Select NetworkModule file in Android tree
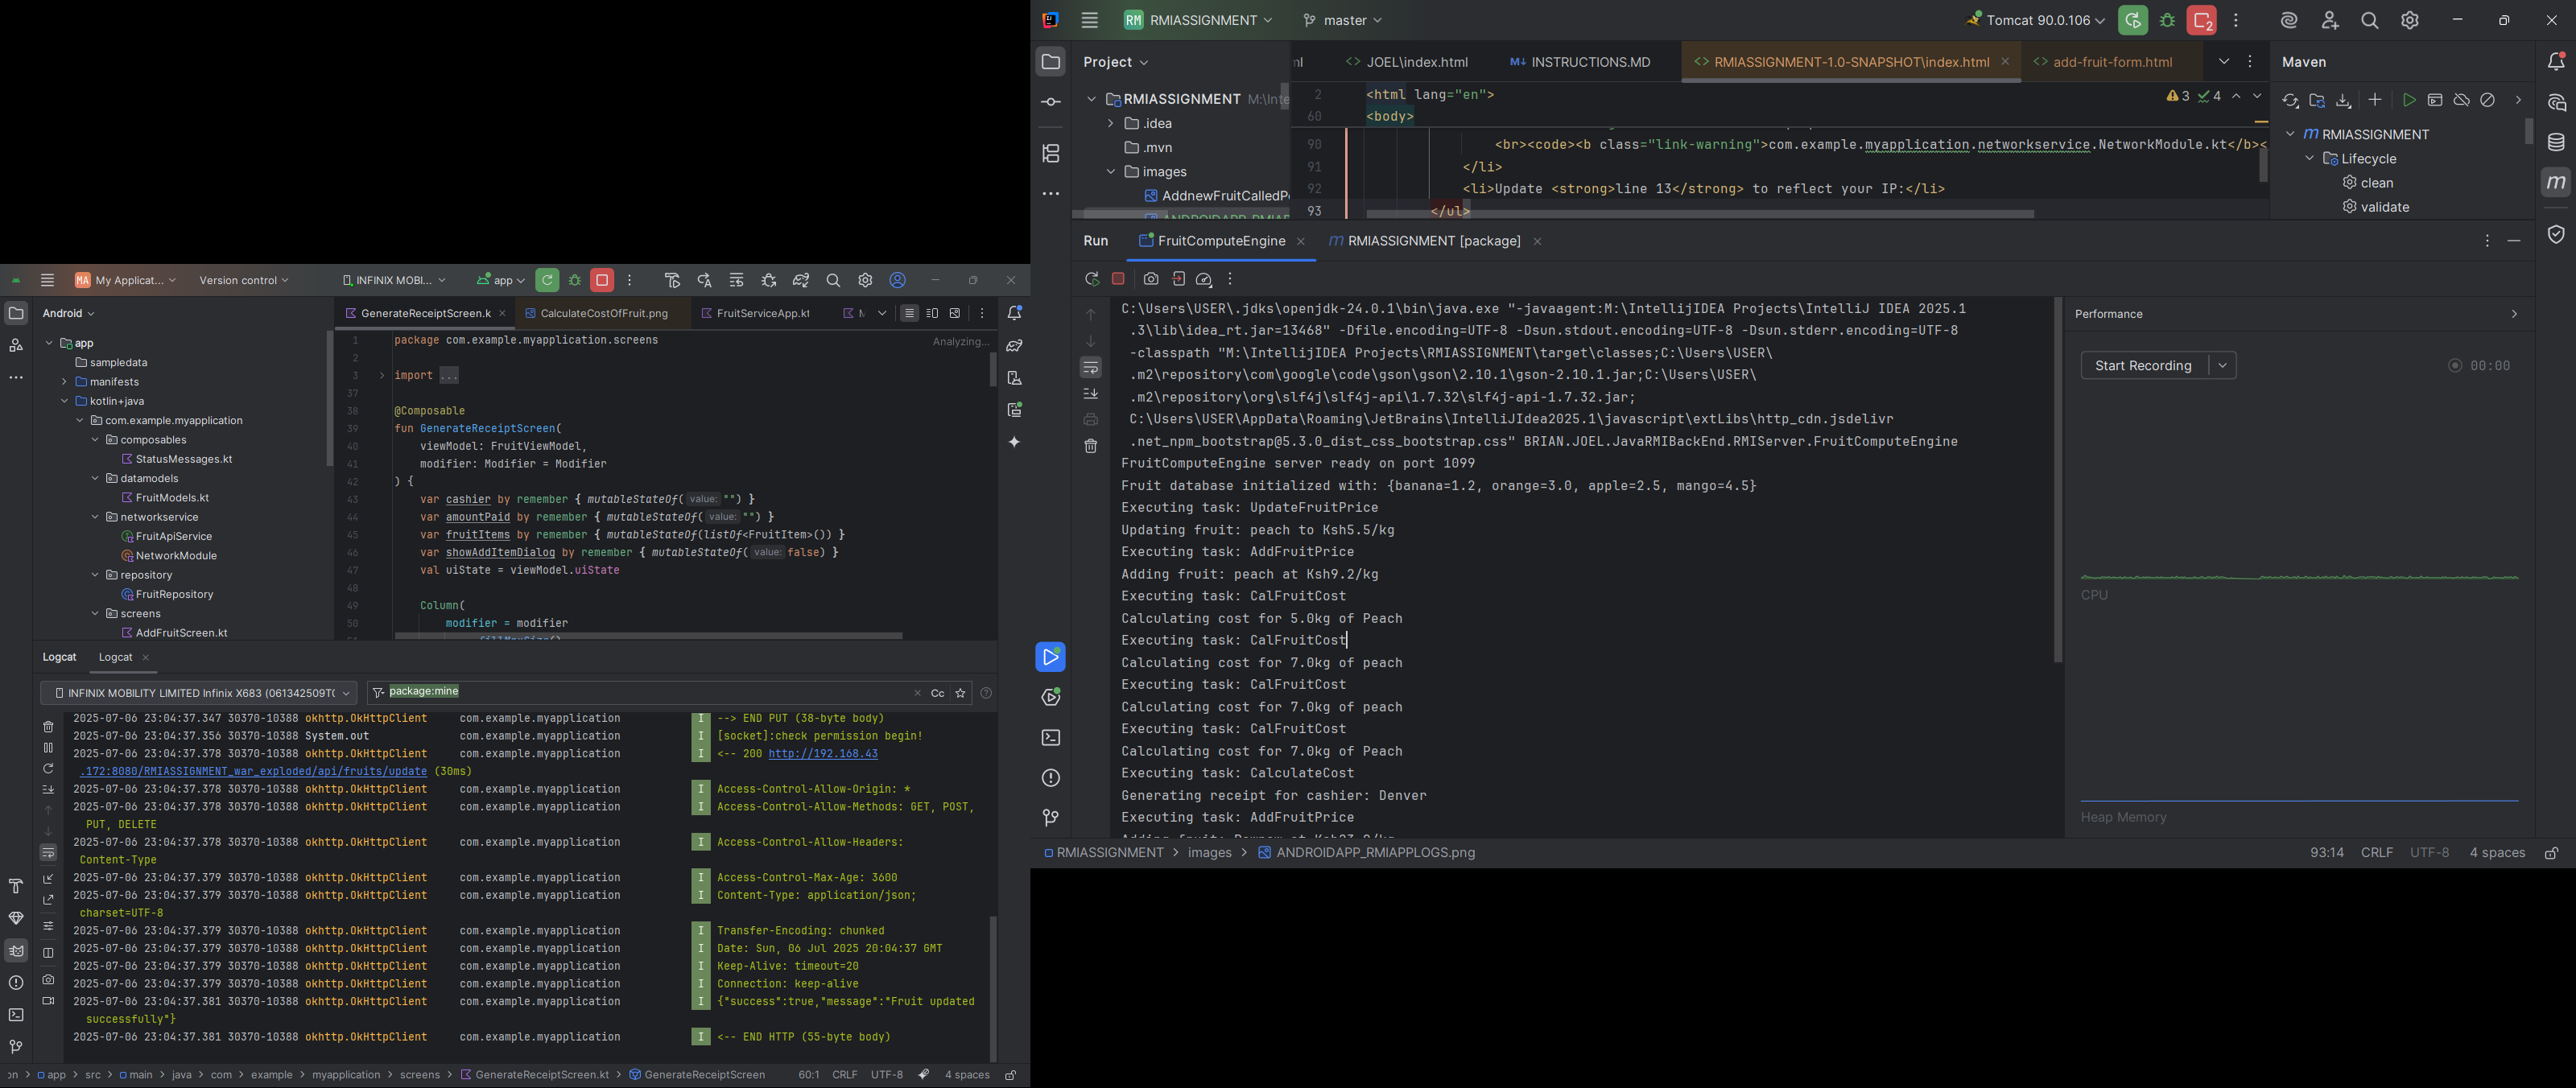This screenshot has height=1088, width=2576. pos(176,556)
